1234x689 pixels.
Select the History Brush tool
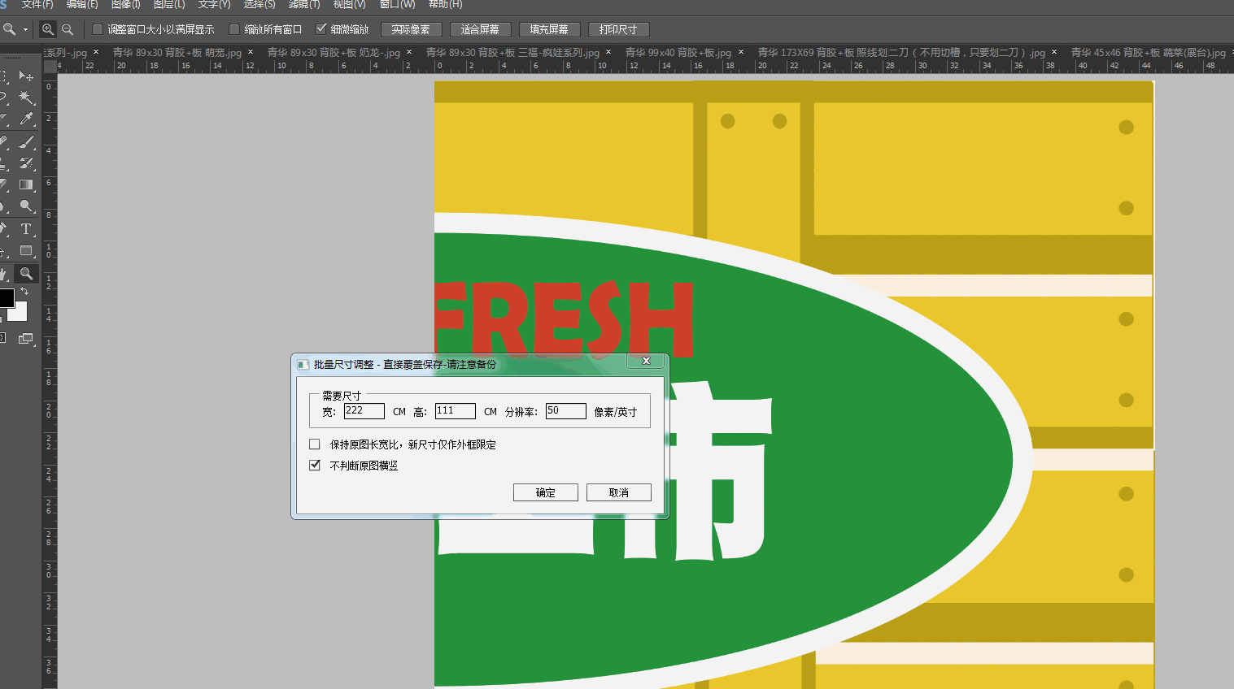[x=26, y=162]
